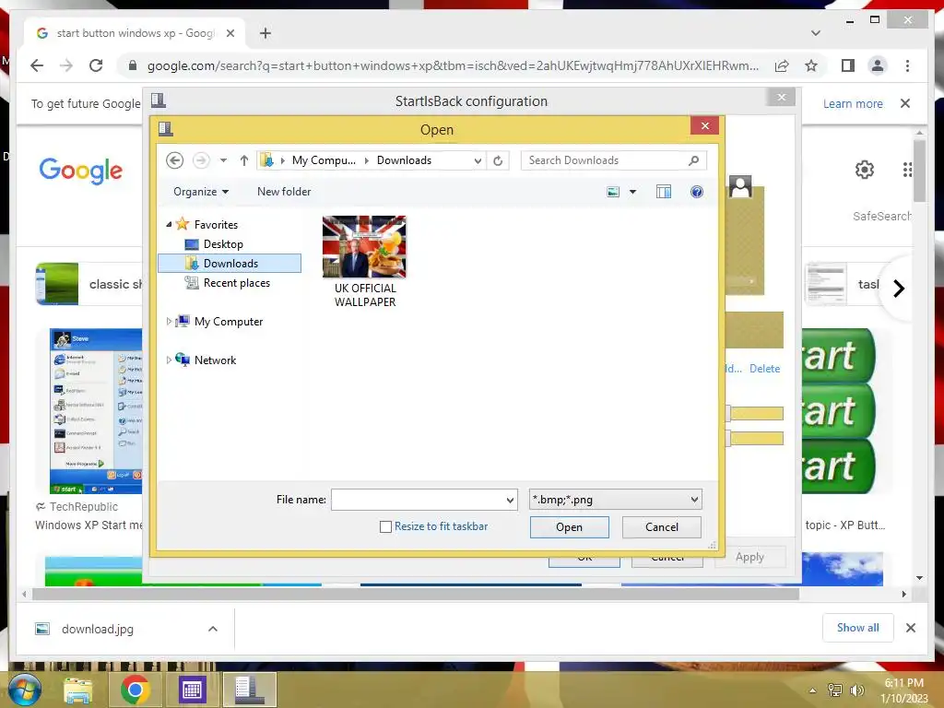Viewport: 944px width, 708px height.
Task: Open Google settings gear
Action: pos(865,170)
